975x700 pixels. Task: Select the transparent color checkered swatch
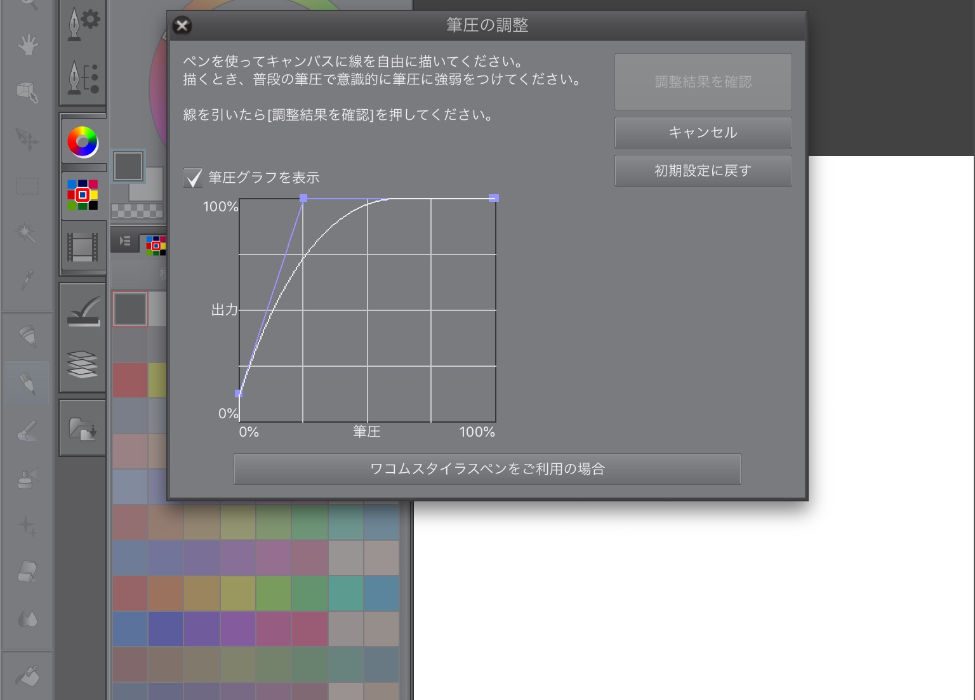point(136,211)
